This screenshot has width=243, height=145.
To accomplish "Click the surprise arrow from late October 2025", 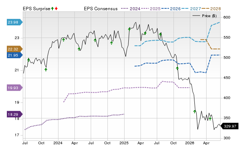I will pyautogui.click(x=177, y=68).
